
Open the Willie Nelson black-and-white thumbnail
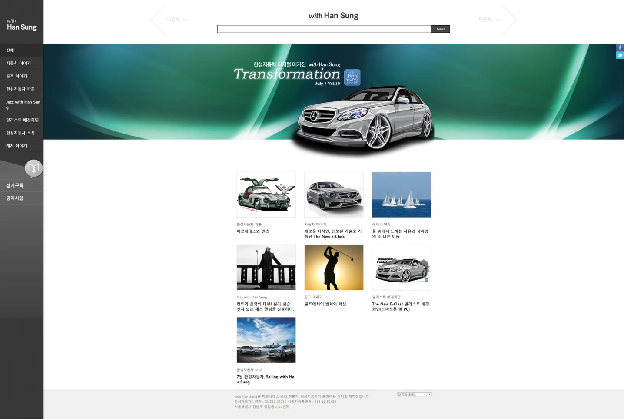(266, 267)
